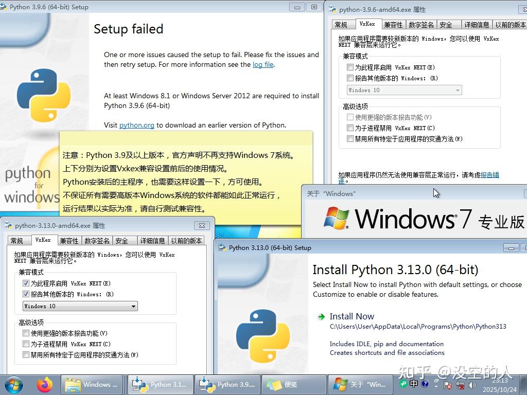
Task: Click the green input method tray icon
Action: 403,384
